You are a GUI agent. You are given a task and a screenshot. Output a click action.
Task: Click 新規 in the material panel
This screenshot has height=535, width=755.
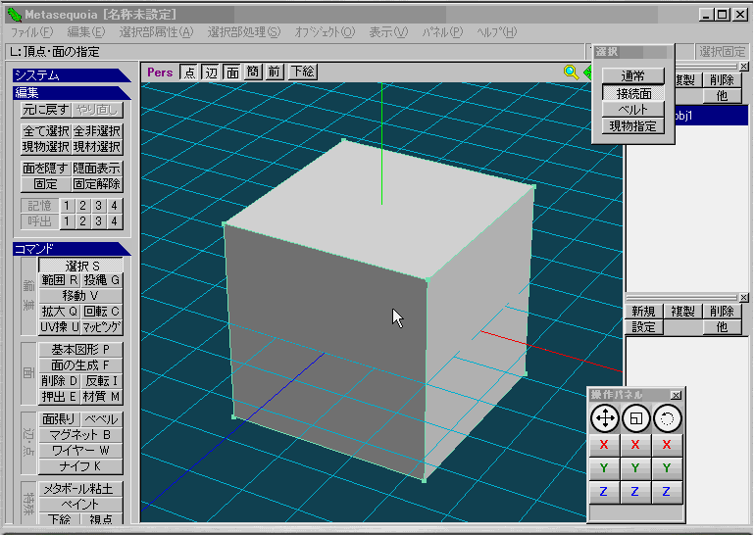tap(643, 312)
